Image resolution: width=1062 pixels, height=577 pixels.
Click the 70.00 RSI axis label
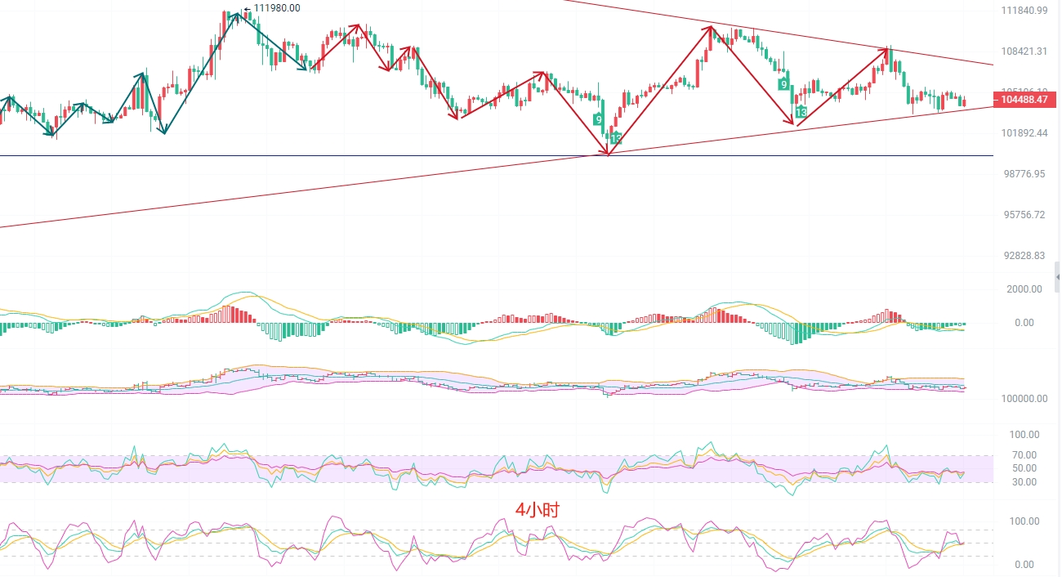pyautogui.click(x=1024, y=455)
